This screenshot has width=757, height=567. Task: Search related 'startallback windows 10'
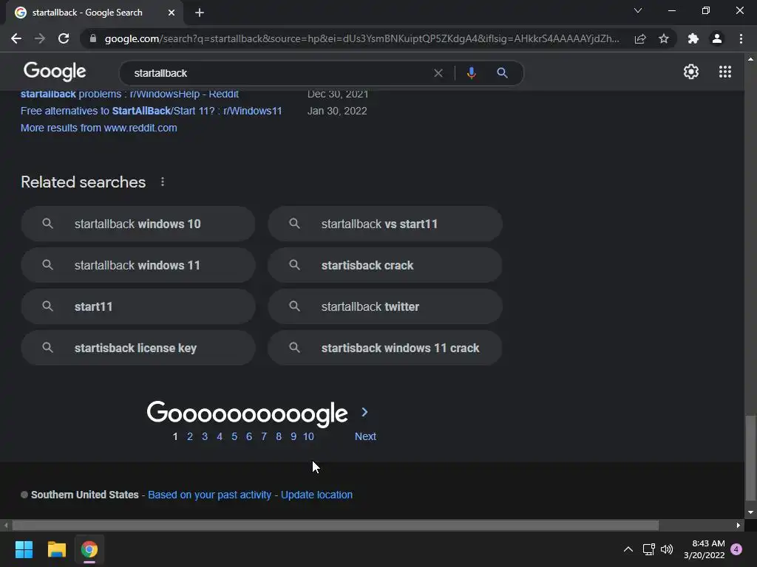point(138,224)
